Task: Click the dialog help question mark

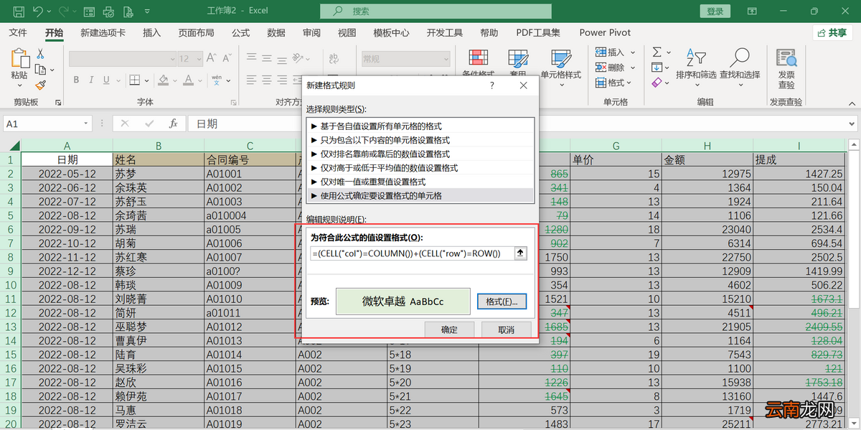Action: [492, 85]
